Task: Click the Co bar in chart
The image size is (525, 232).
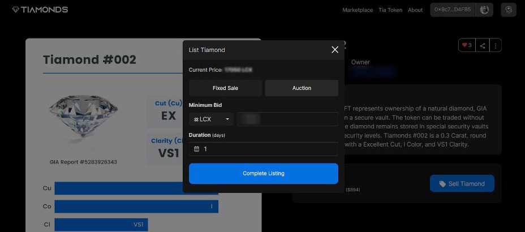Action: 136,207
